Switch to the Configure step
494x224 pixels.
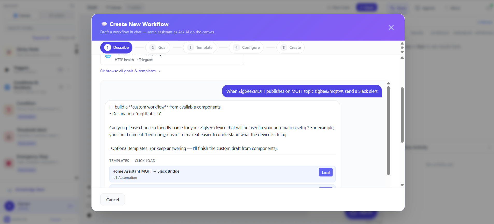(246, 48)
